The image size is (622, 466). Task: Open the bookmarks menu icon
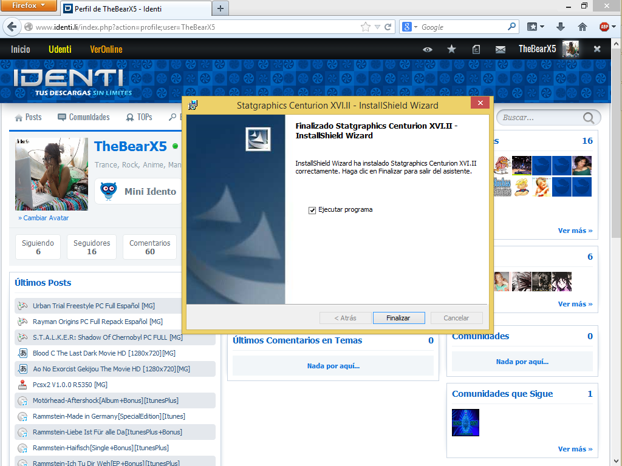point(532,27)
